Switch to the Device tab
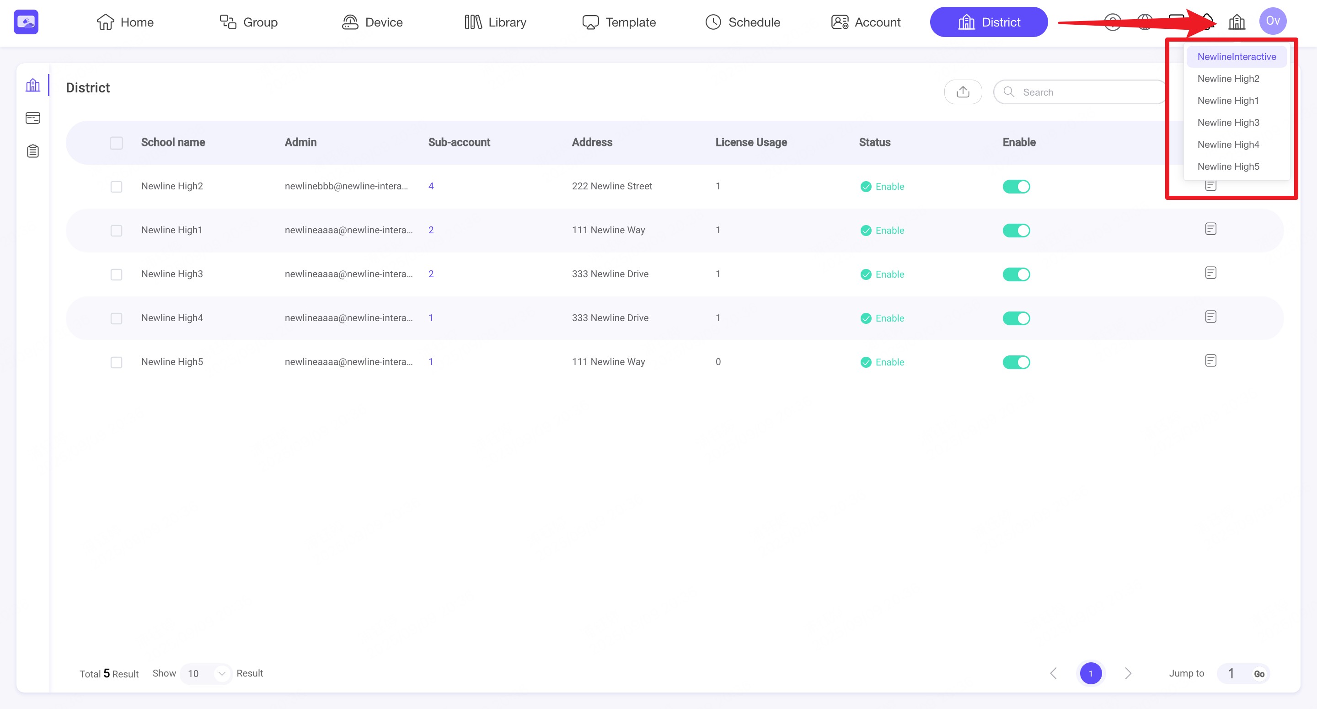Screen dimensions: 1317x709 click(x=372, y=22)
